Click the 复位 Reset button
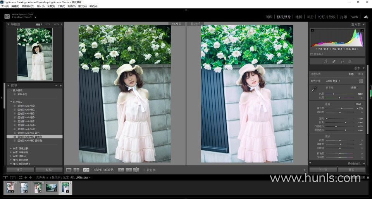 [351, 170]
